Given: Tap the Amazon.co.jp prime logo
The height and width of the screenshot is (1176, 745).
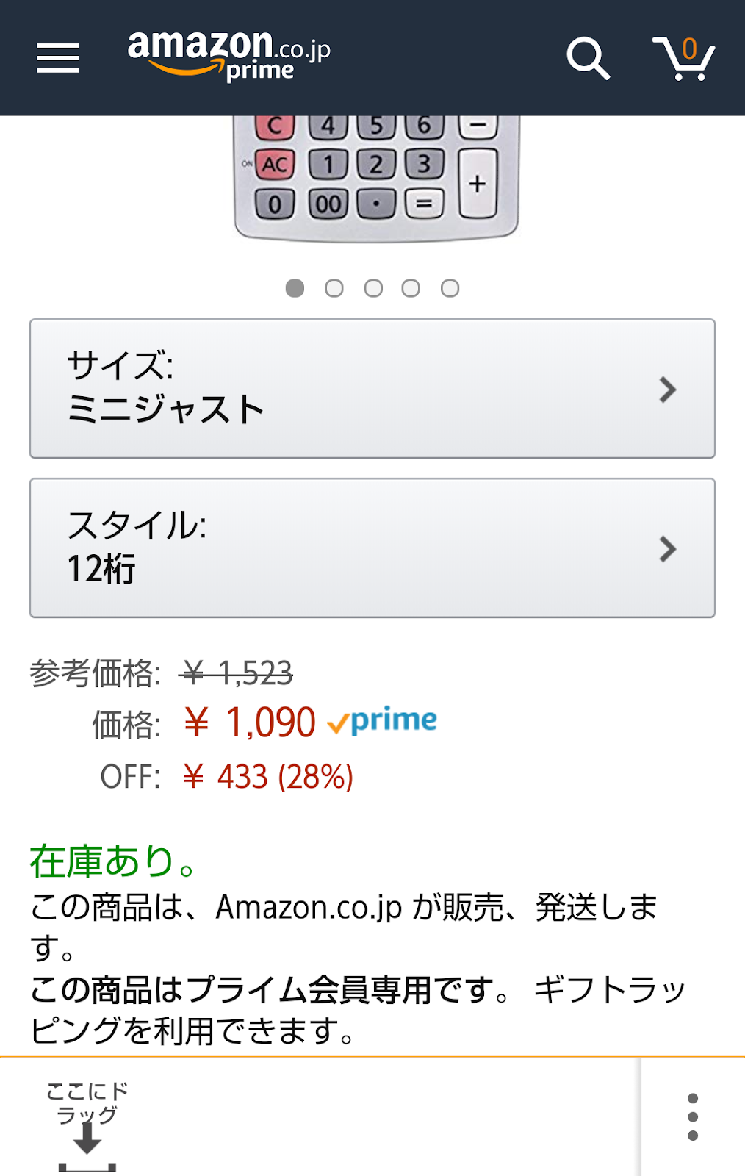Looking at the screenshot, I should pyautogui.click(x=228, y=55).
